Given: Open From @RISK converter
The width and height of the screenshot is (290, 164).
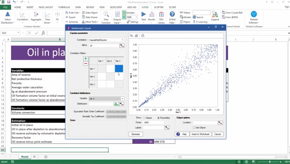Looking at the screenshot, I should [230, 17].
